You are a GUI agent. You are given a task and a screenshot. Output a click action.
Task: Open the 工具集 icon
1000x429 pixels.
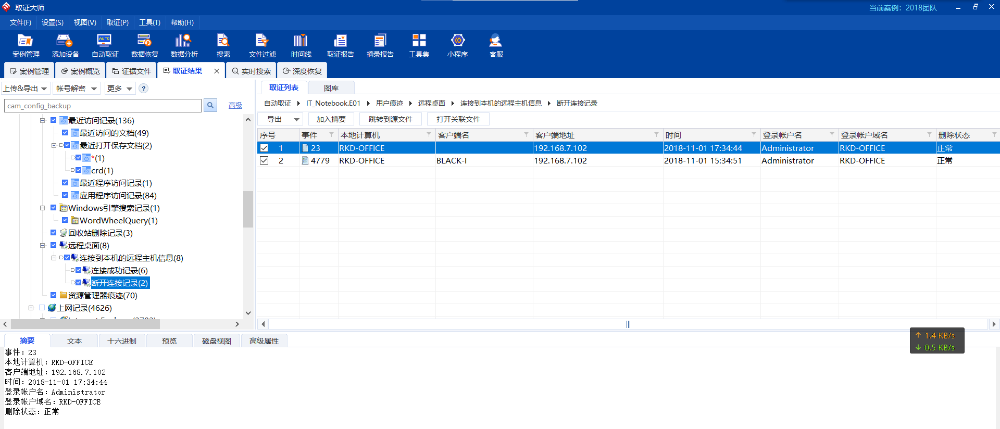(x=419, y=46)
